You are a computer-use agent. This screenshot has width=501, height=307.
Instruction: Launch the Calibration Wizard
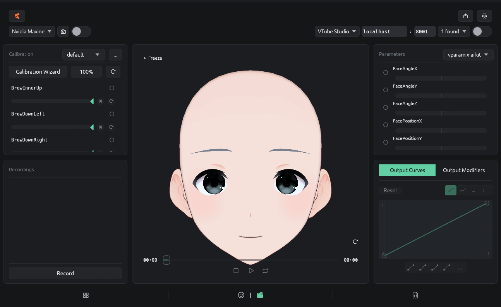coord(38,72)
